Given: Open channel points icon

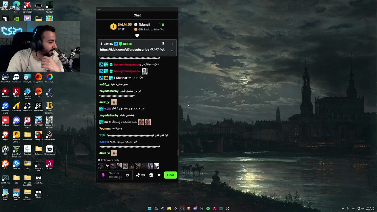Looking at the screenshot, I should (138, 175).
